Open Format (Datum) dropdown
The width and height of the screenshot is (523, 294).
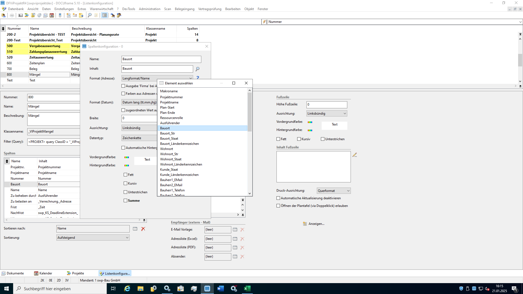click(139, 102)
